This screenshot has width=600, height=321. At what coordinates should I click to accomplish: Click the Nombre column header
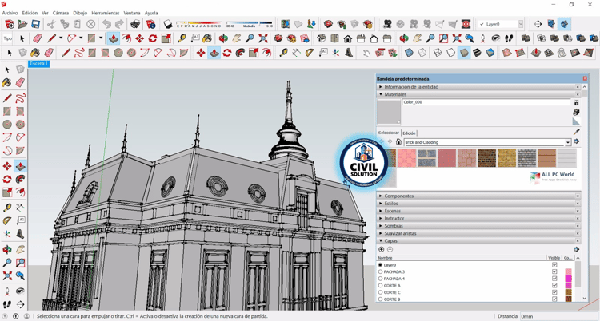point(462,258)
